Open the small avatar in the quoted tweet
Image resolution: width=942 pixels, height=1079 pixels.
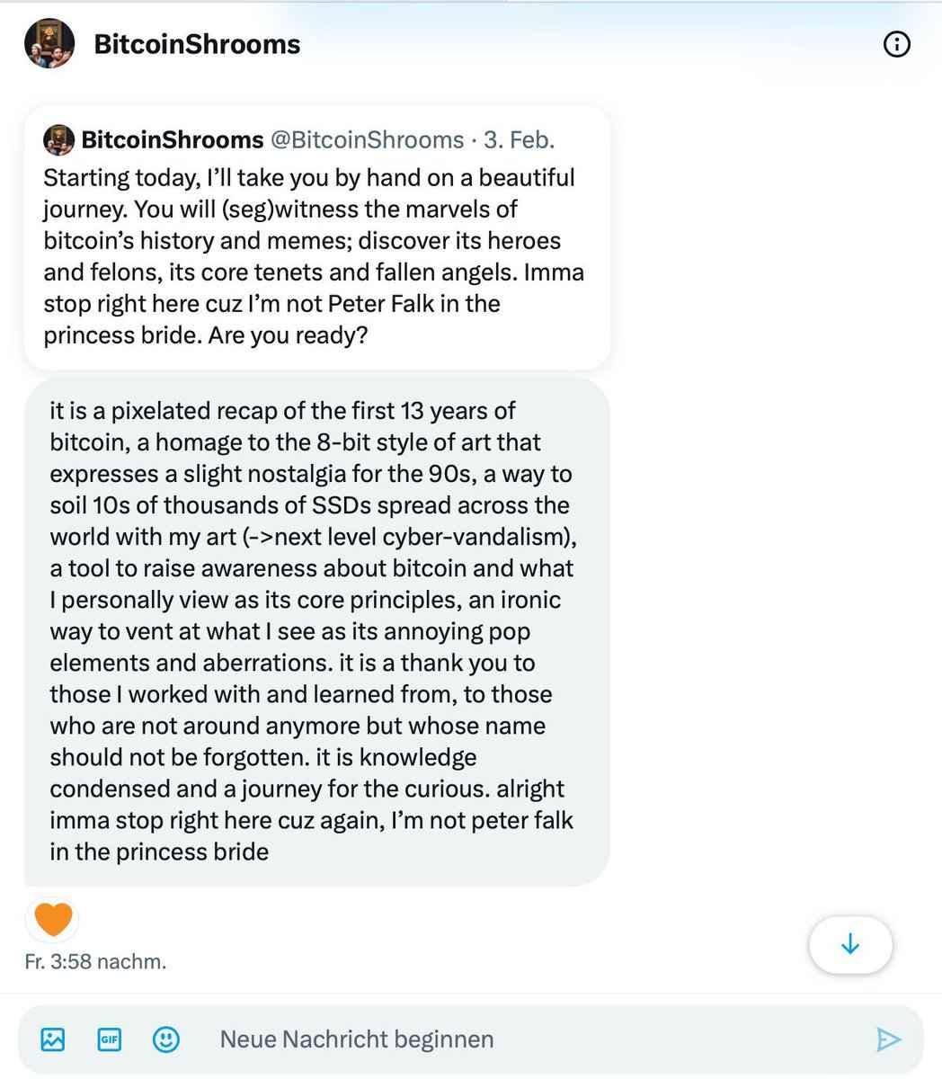58,139
